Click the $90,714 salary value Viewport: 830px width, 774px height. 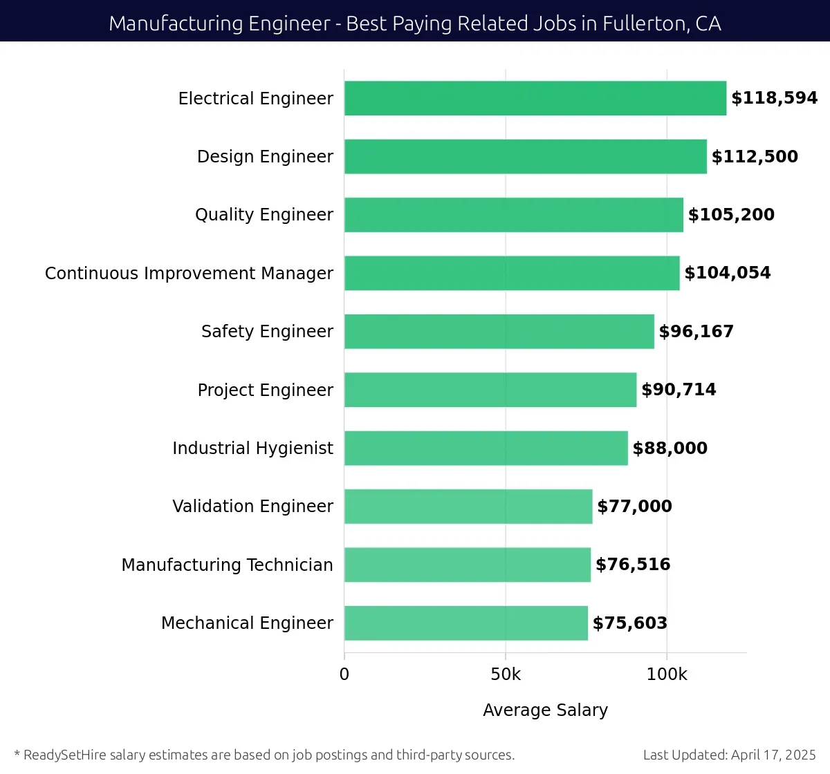tap(679, 390)
